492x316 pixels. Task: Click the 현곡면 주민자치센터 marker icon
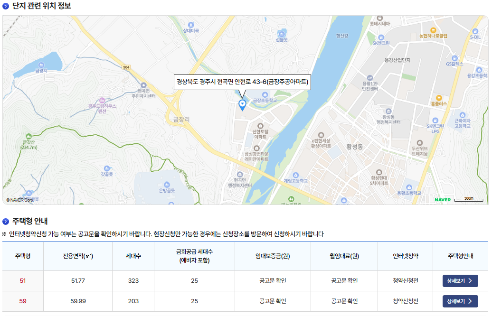143,85
